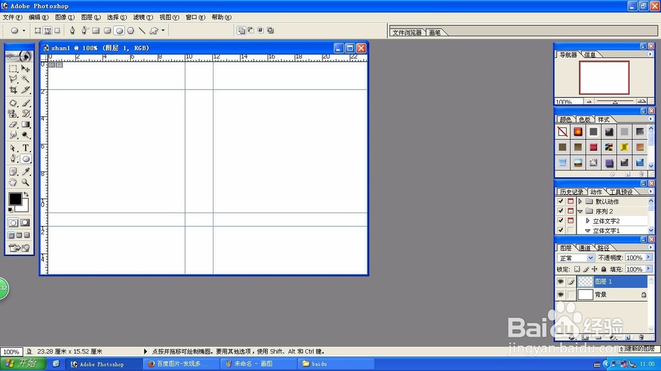This screenshot has width=661, height=371.
Task: Toggle lock transparent pixels for layer
Action: [x=576, y=269]
